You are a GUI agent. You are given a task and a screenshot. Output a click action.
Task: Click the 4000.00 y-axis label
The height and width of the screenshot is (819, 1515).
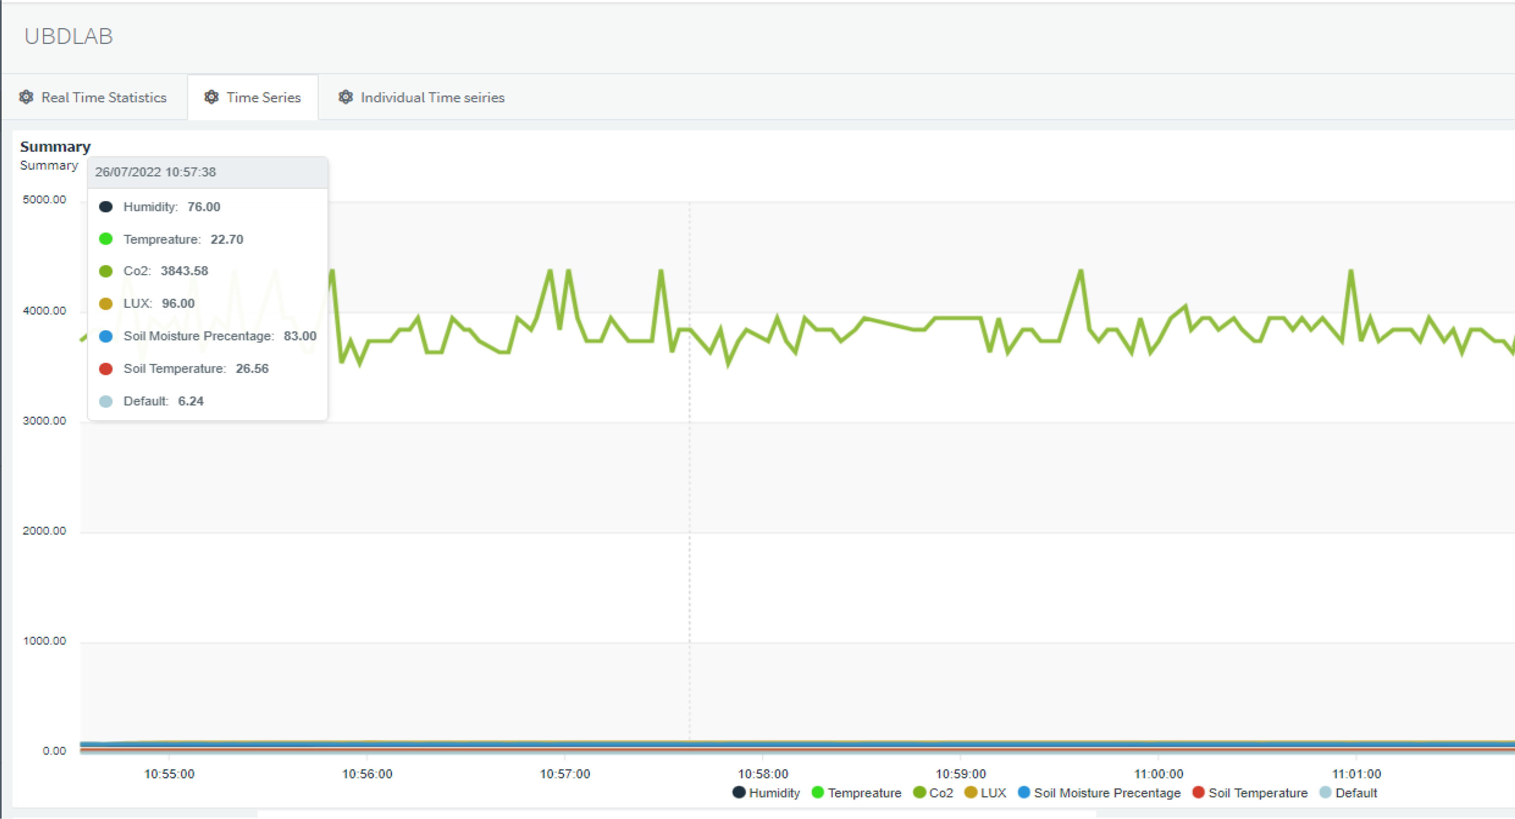[x=44, y=311]
